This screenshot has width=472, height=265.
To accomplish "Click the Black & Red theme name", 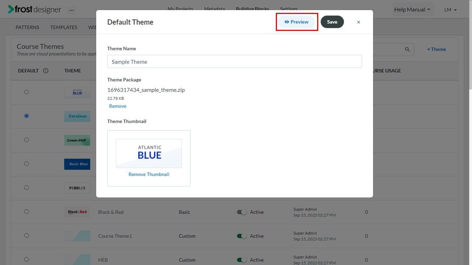I will pyautogui.click(x=111, y=212).
